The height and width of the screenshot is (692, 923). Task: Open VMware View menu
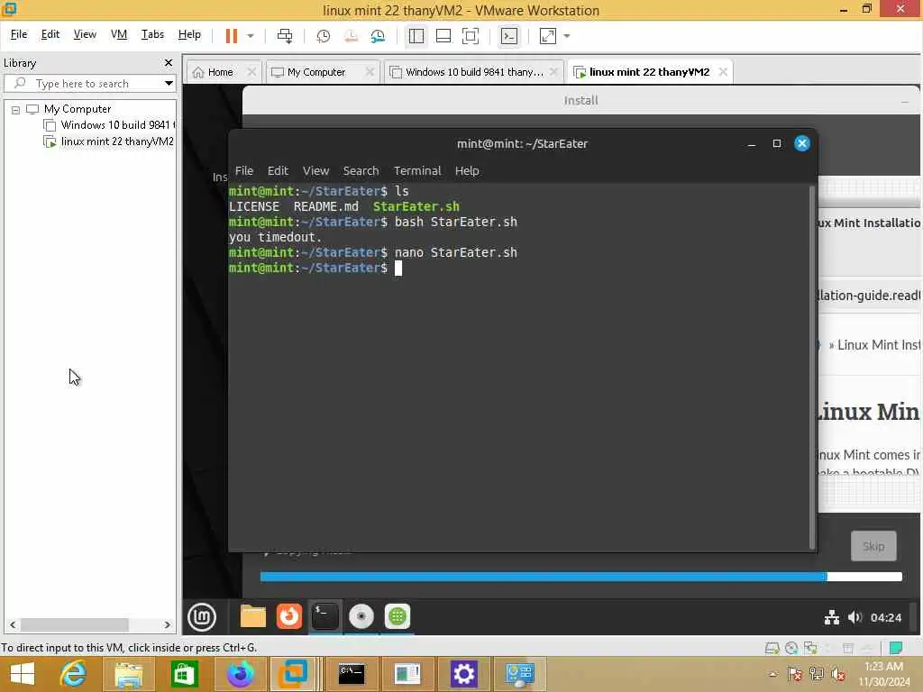pos(85,34)
